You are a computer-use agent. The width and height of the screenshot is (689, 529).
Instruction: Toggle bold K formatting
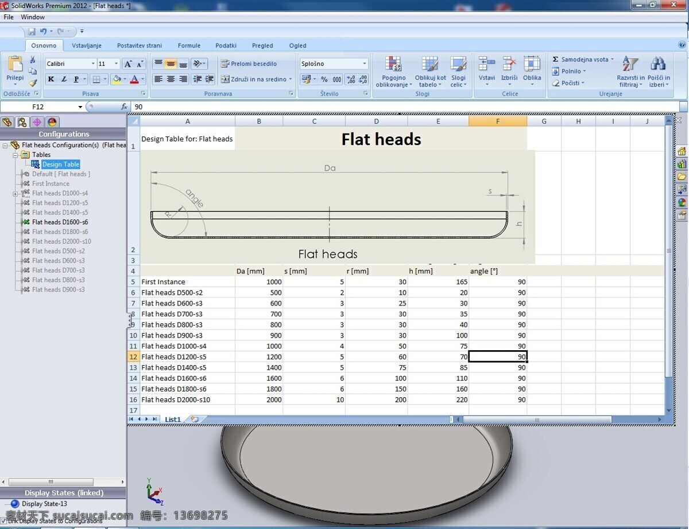coord(51,79)
